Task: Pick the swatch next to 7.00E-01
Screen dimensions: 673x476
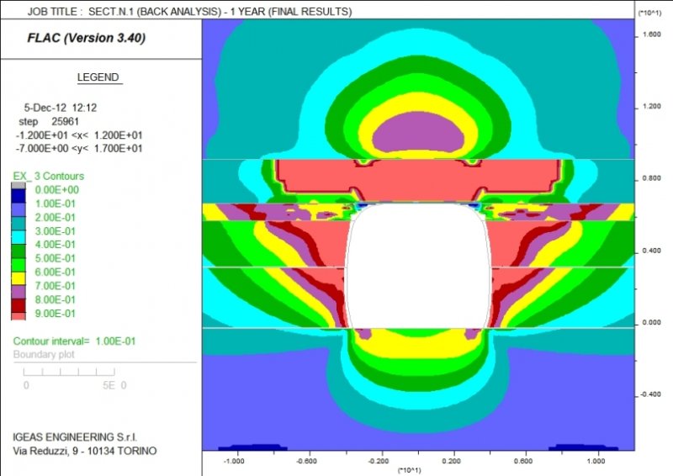Action: click(18, 286)
